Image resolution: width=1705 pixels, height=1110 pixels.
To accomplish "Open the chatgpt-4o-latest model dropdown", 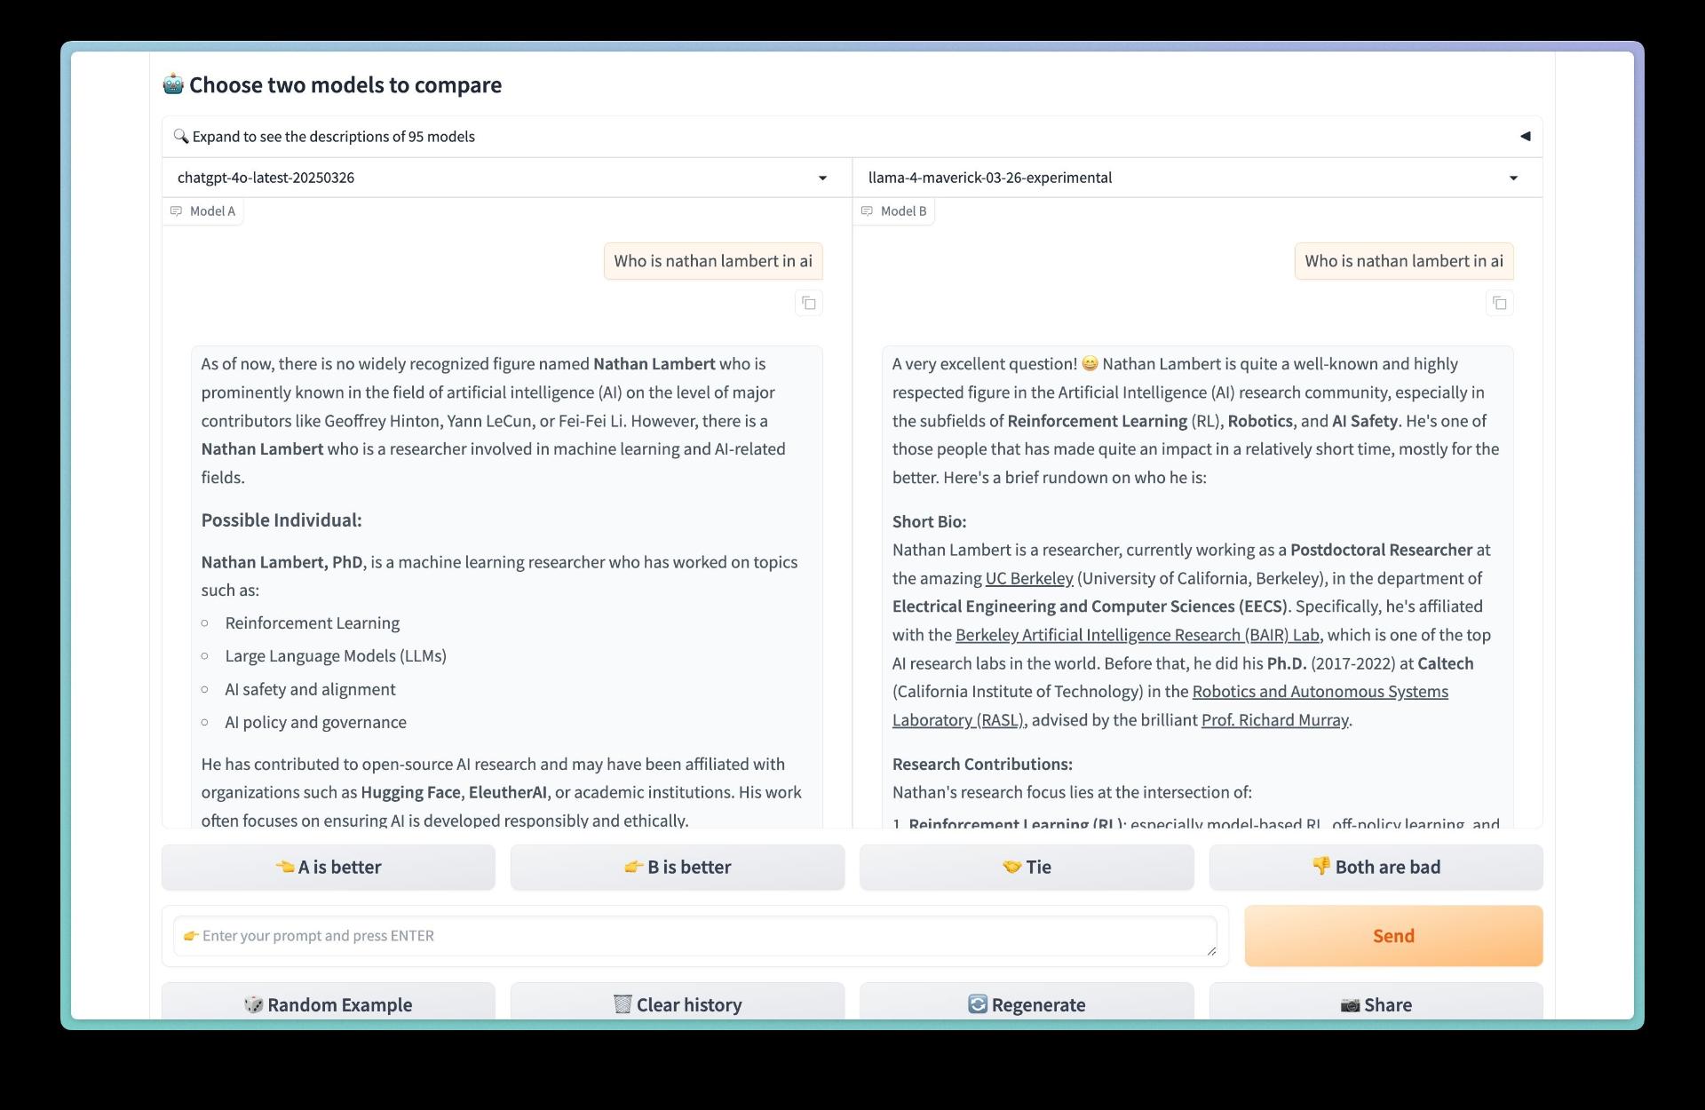I will [x=506, y=178].
